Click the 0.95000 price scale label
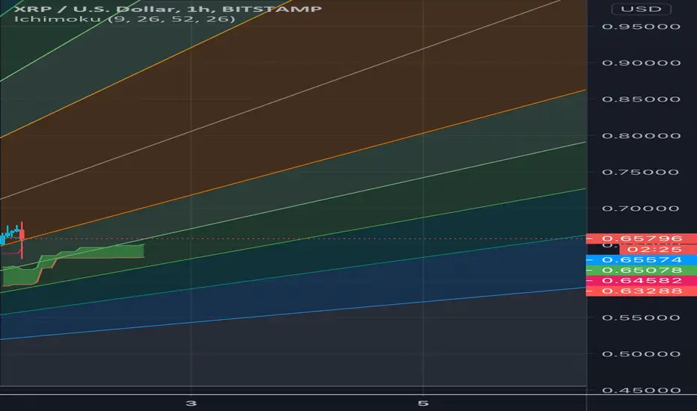 click(641, 27)
